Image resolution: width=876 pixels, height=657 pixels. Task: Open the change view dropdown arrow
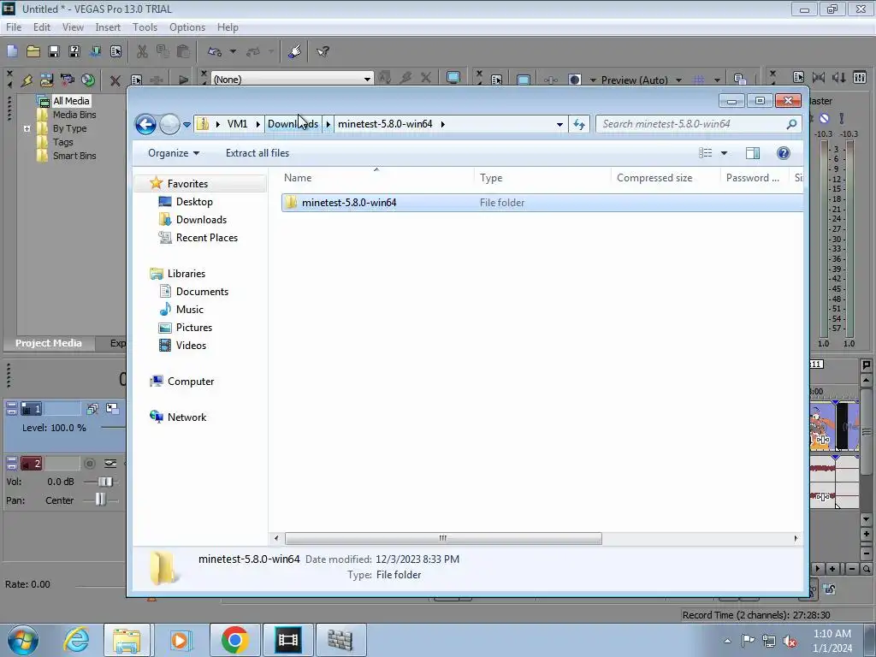pyautogui.click(x=724, y=153)
